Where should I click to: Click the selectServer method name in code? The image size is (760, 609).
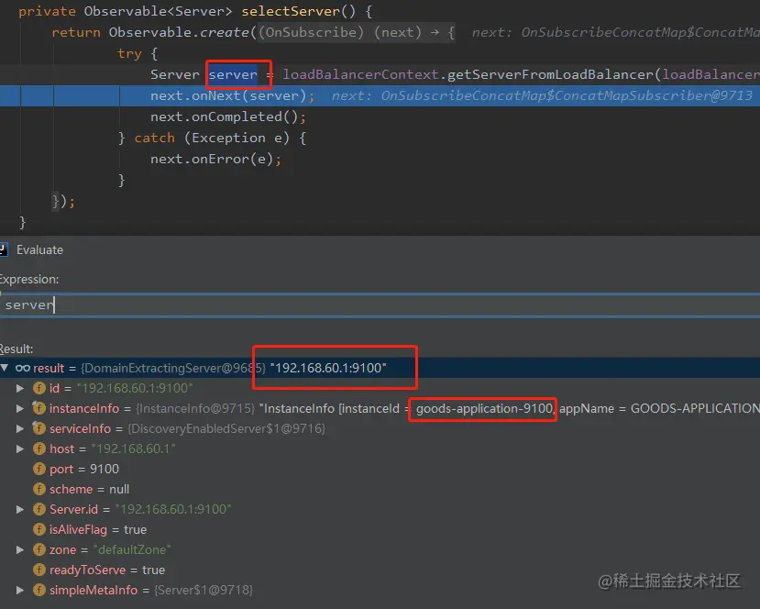click(x=291, y=11)
